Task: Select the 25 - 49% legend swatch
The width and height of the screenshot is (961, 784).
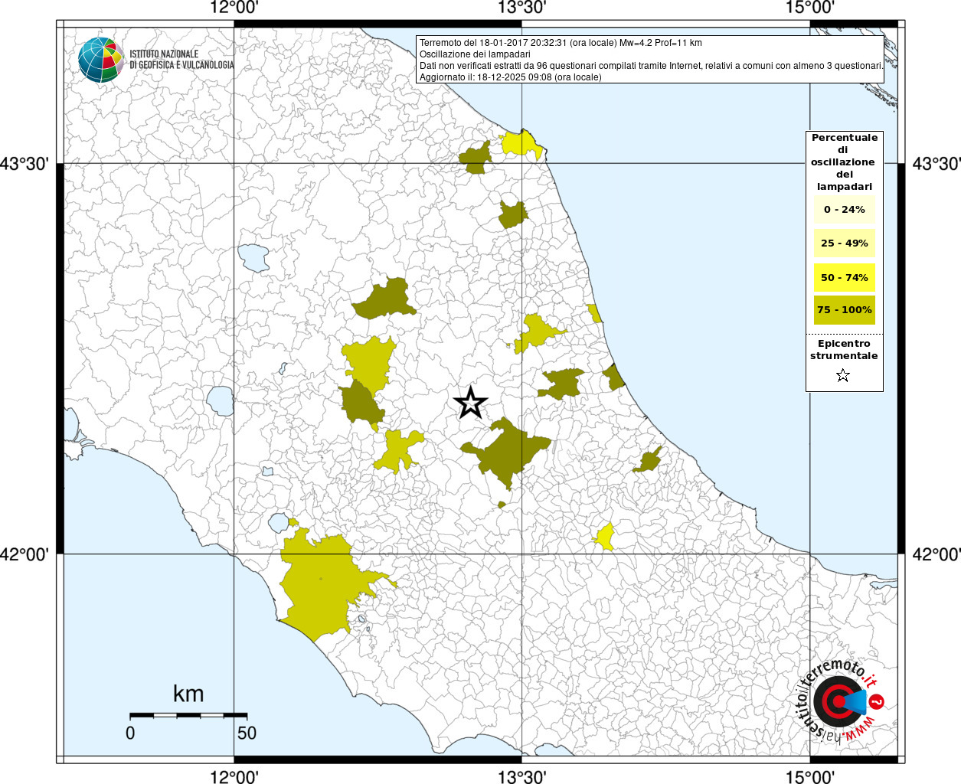Action: (x=844, y=243)
